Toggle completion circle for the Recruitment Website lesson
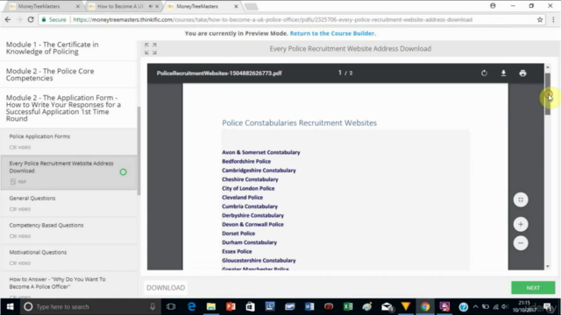Screen dimensions: 561x315 [123, 172]
